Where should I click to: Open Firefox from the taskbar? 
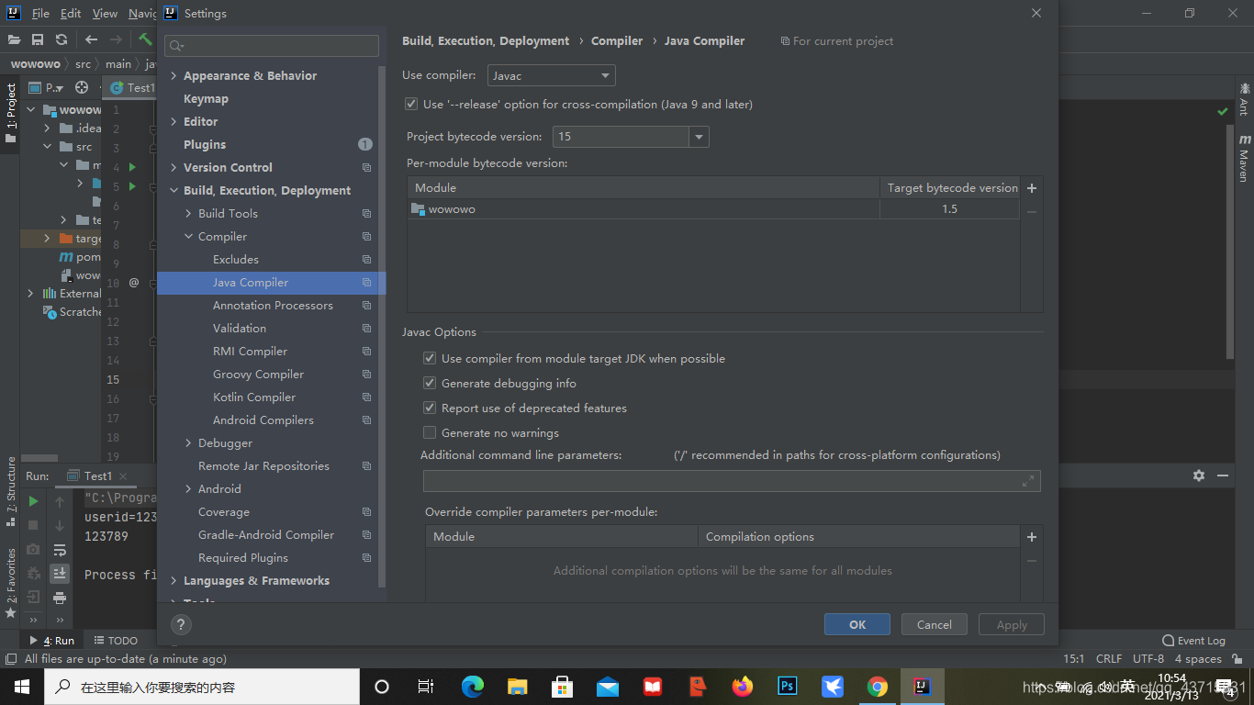pos(742,687)
